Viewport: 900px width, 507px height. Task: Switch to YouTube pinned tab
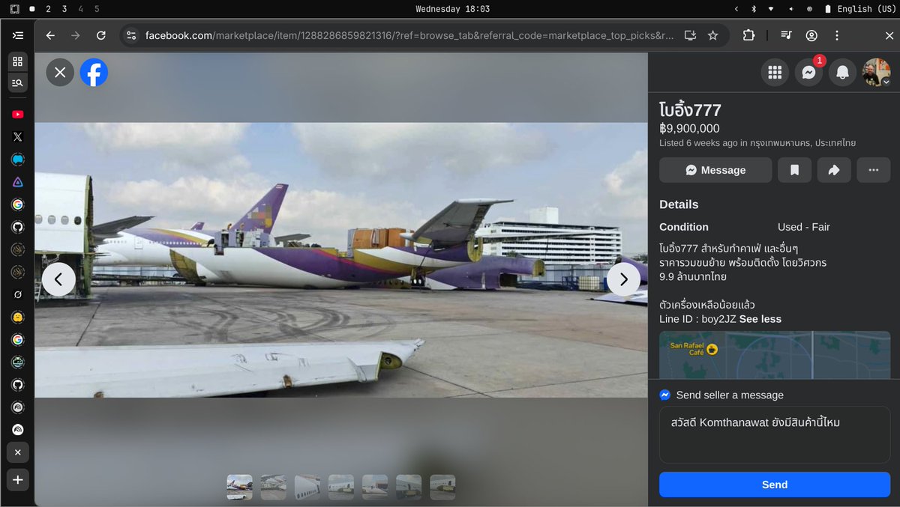point(18,115)
